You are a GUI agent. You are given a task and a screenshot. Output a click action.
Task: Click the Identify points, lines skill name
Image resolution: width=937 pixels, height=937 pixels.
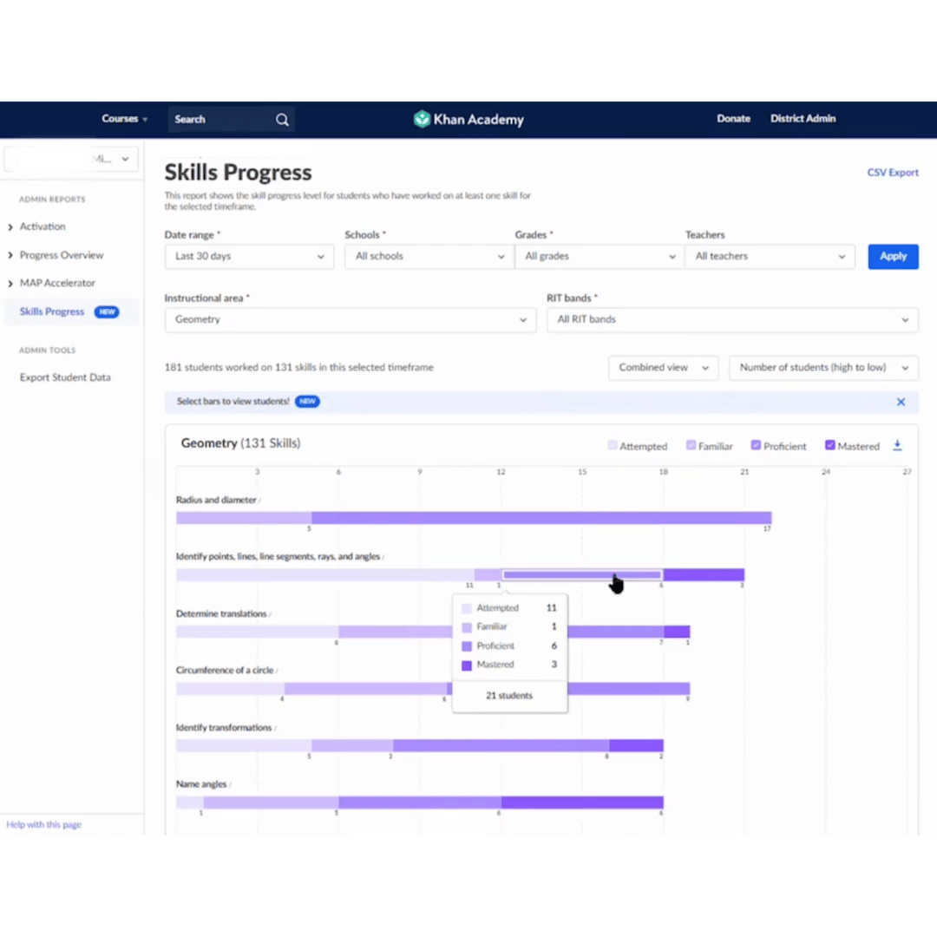point(278,556)
